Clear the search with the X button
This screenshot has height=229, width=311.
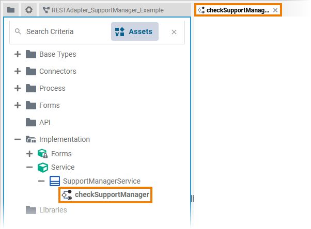click(174, 32)
